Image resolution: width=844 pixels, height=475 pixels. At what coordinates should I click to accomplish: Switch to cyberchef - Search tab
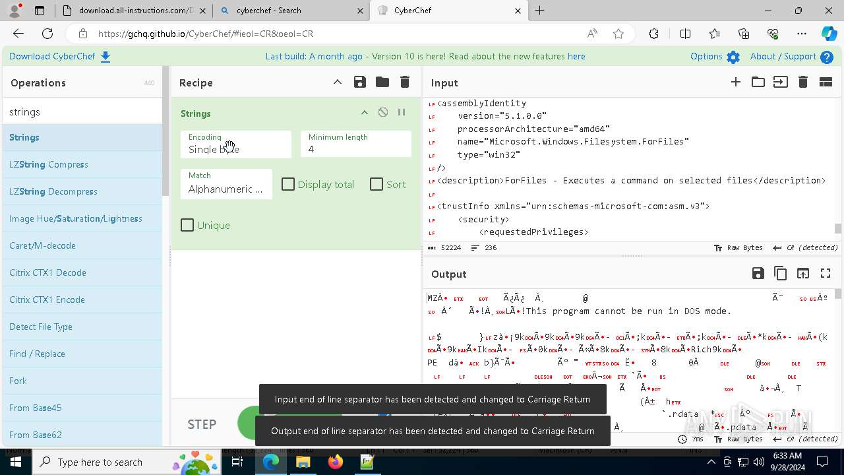pyautogui.click(x=291, y=11)
